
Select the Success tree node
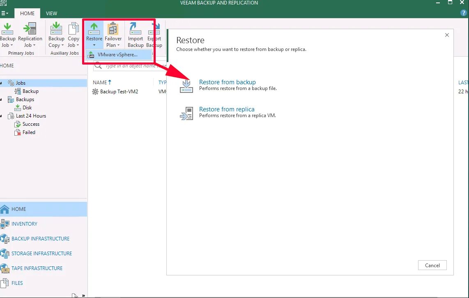[x=31, y=124]
